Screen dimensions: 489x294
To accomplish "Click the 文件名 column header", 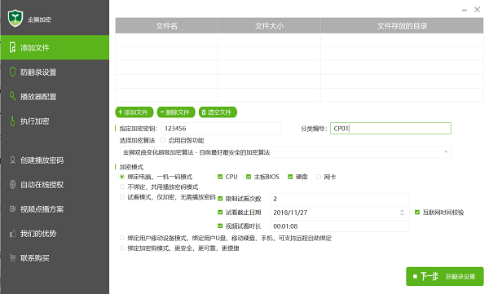I will click(166, 26).
